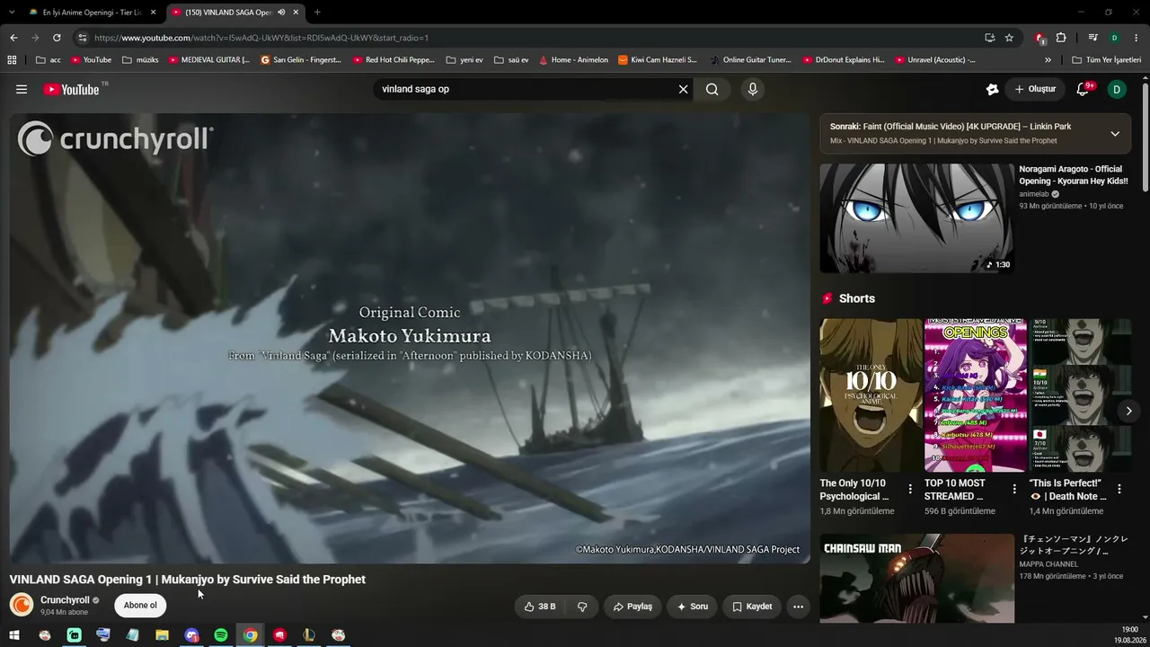The image size is (1150, 647).
Task: Click the browser address bar URL
Action: tap(261, 38)
